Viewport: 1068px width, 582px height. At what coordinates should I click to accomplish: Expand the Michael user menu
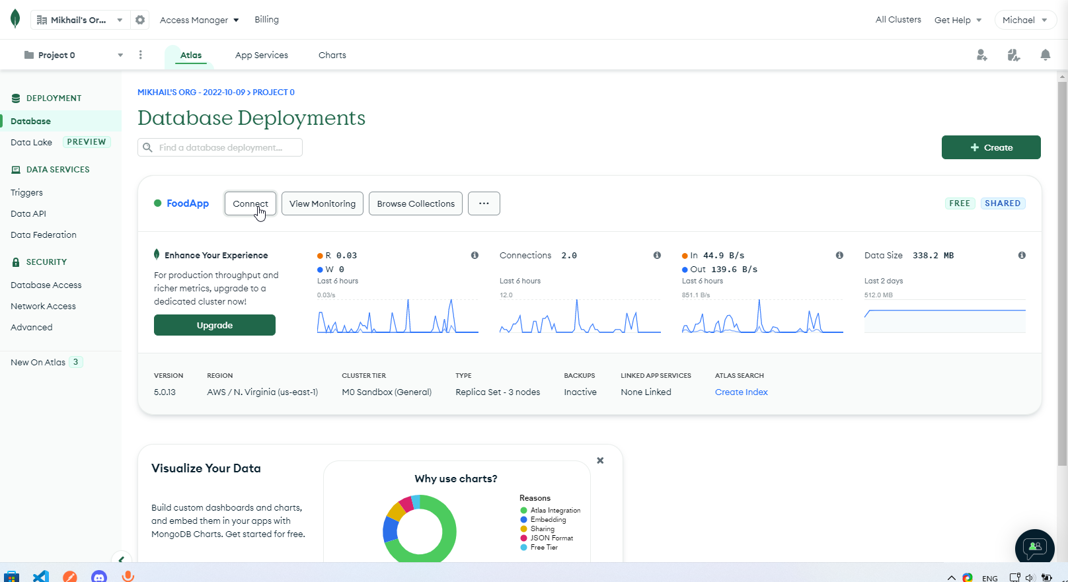pyautogui.click(x=1024, y=20)
